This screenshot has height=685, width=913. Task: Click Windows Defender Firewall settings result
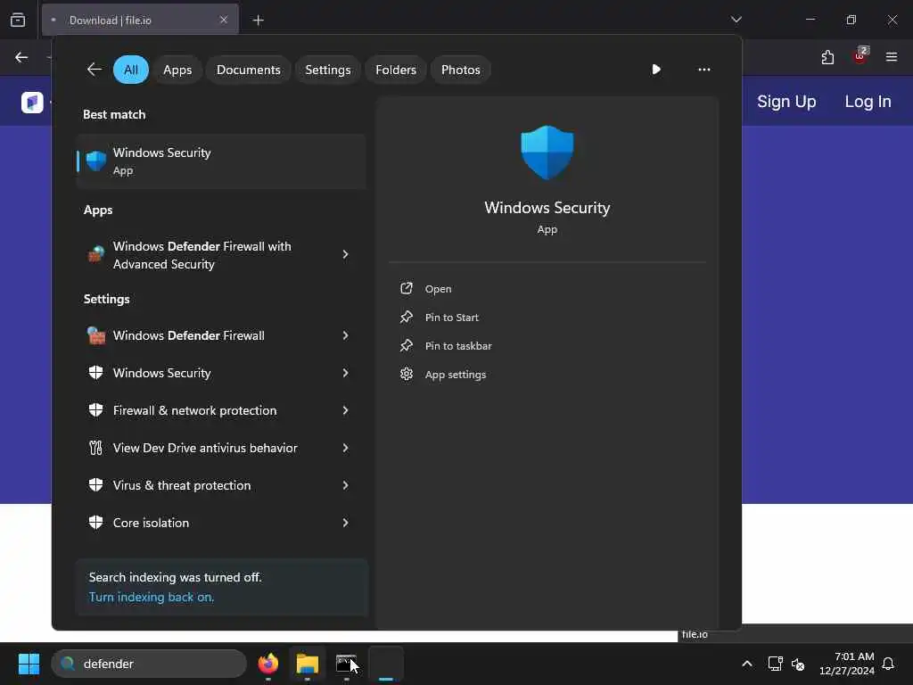(221, 335)
